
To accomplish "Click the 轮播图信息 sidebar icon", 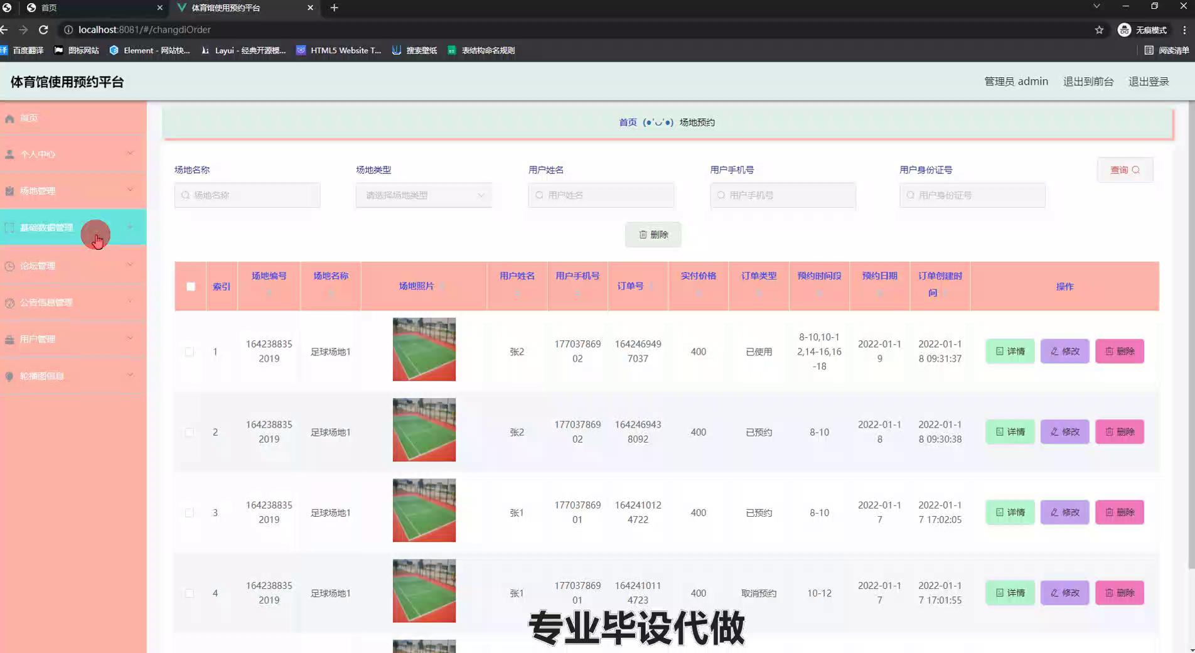I will tap(9, 376).
